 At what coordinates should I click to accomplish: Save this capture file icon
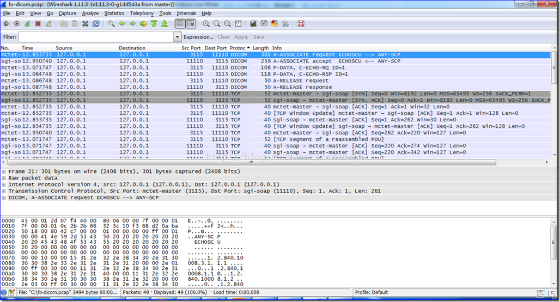(x=75, y=24)
